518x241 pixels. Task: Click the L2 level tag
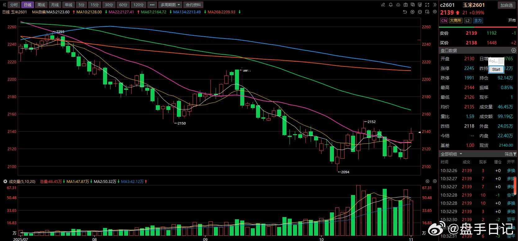(x=468, y=20)
